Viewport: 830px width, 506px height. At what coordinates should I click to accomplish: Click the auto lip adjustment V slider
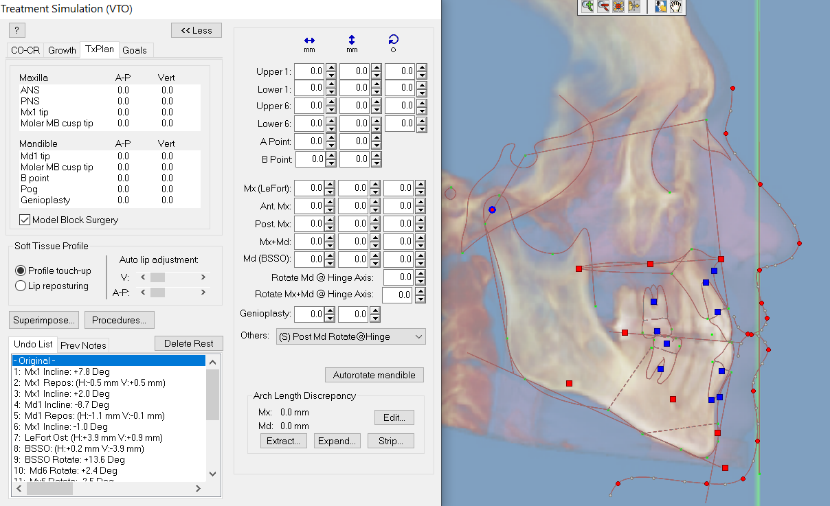coord(174,277)
